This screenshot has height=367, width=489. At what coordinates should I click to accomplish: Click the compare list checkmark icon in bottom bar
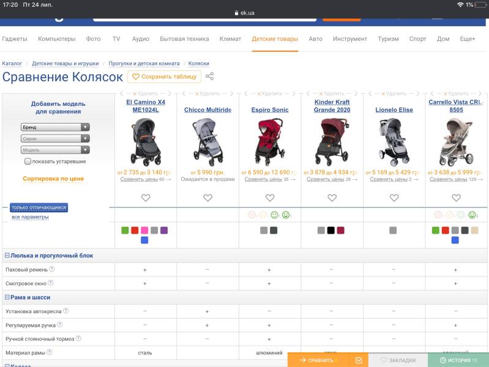point(359,360)
